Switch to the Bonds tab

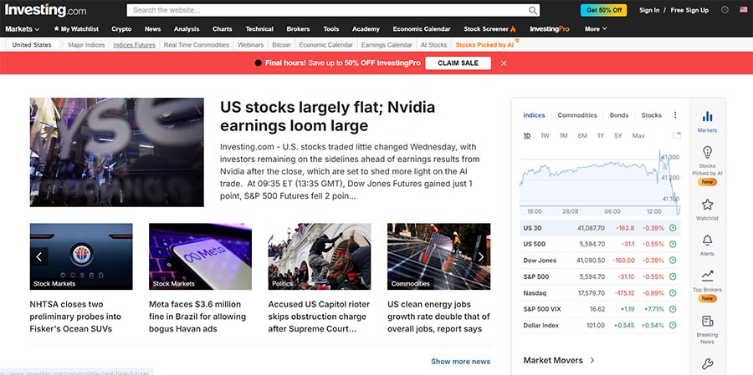click(x=619, y=115)
